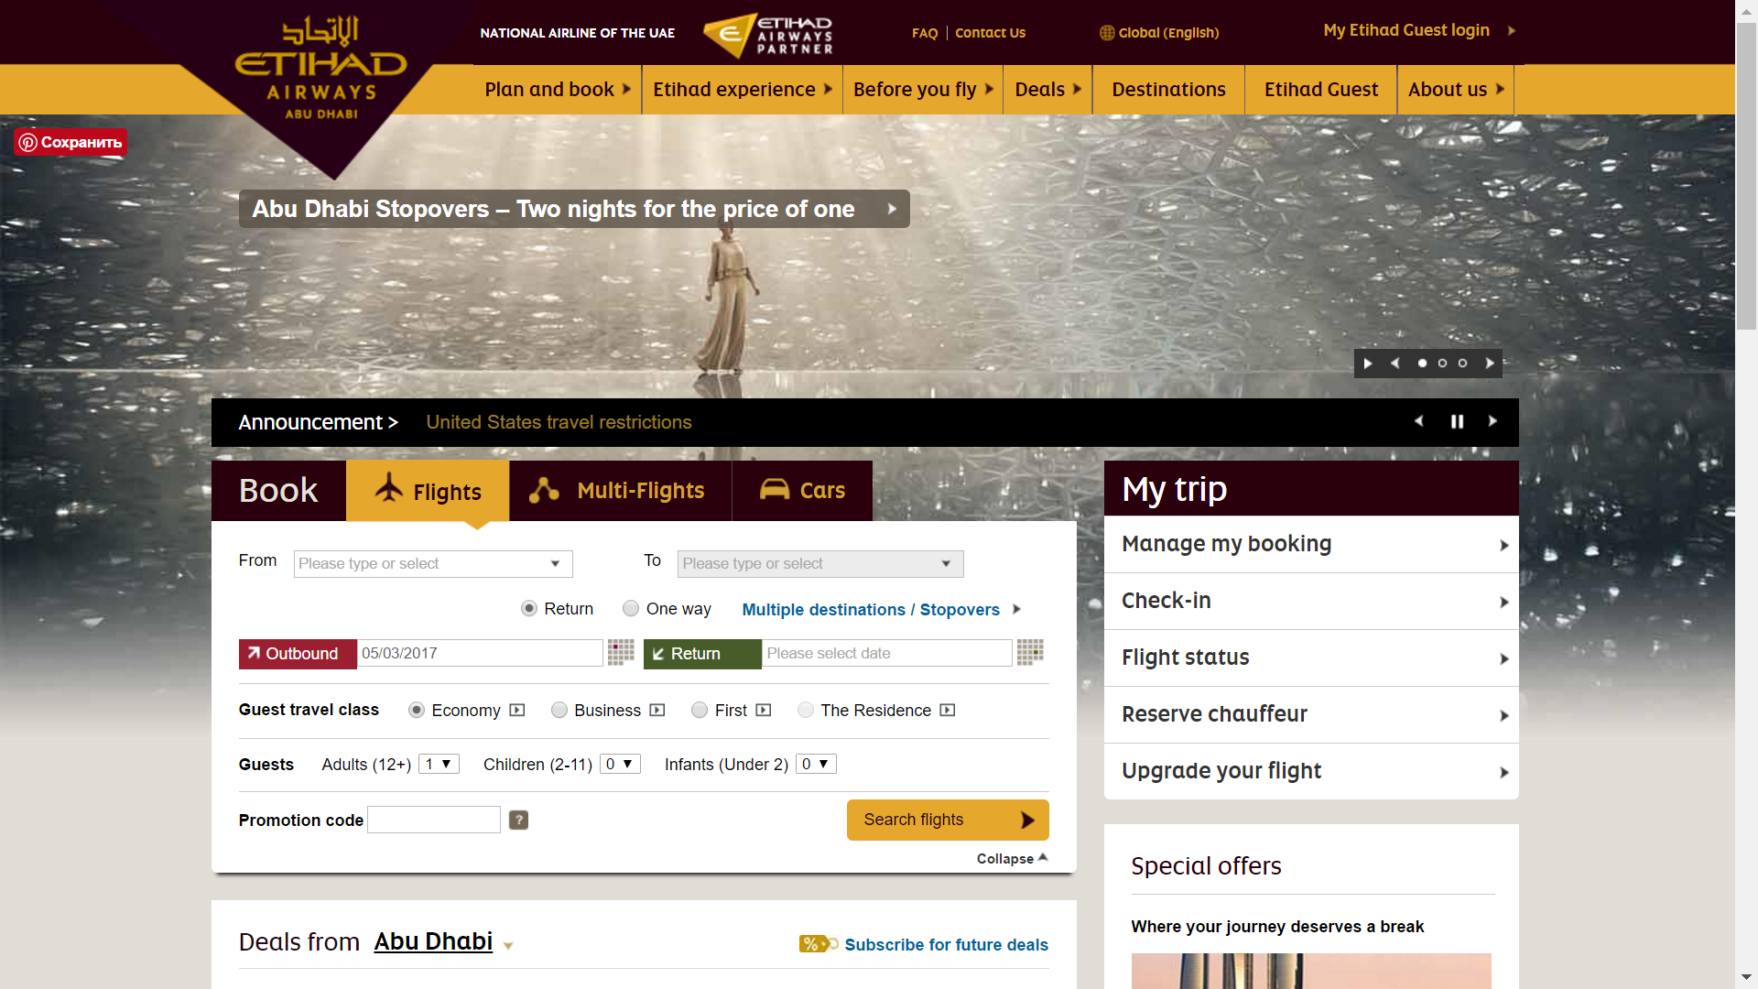The width and height of the screenshot is (1758, 989).
Task: Open the Outbound date calendar icon
Action: tap(621, 652)
